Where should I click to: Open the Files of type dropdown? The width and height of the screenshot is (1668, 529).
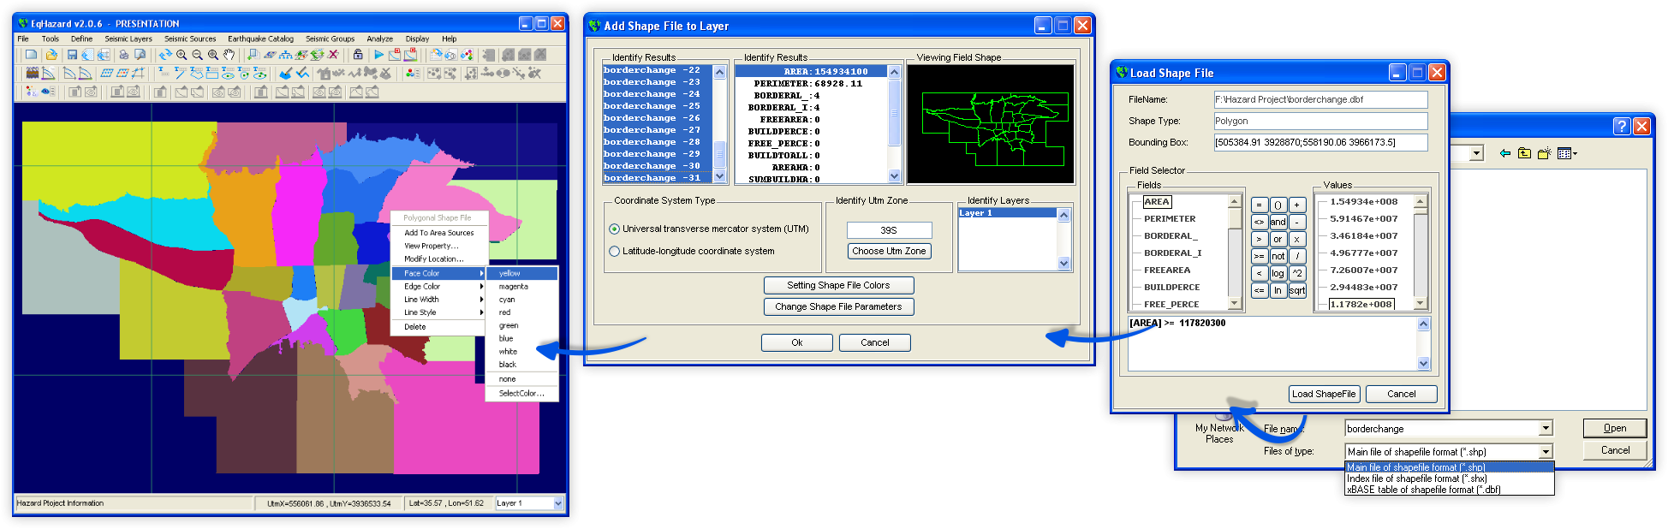[1546, 452]
